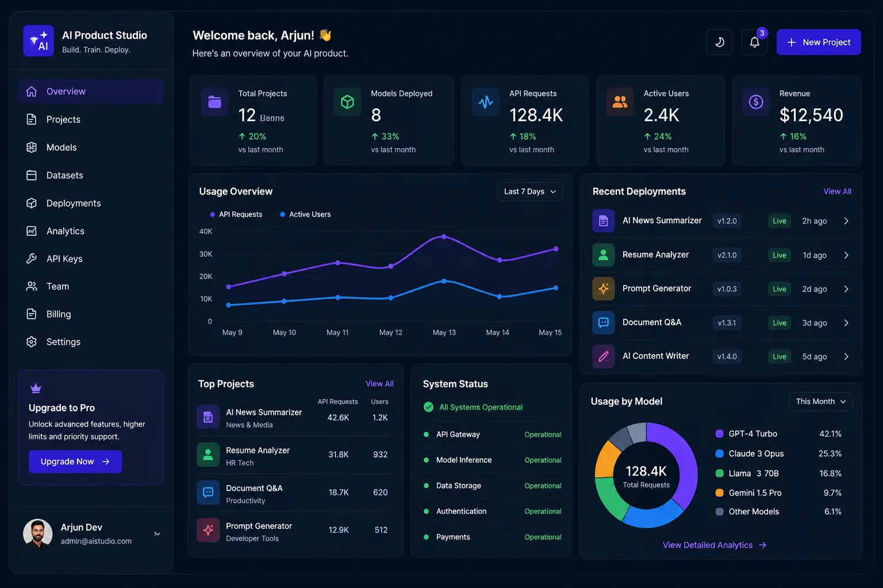Screen dimensions: 883x588
Task: Click Resume Analyzer deployment icon
Action: (604, 255)
